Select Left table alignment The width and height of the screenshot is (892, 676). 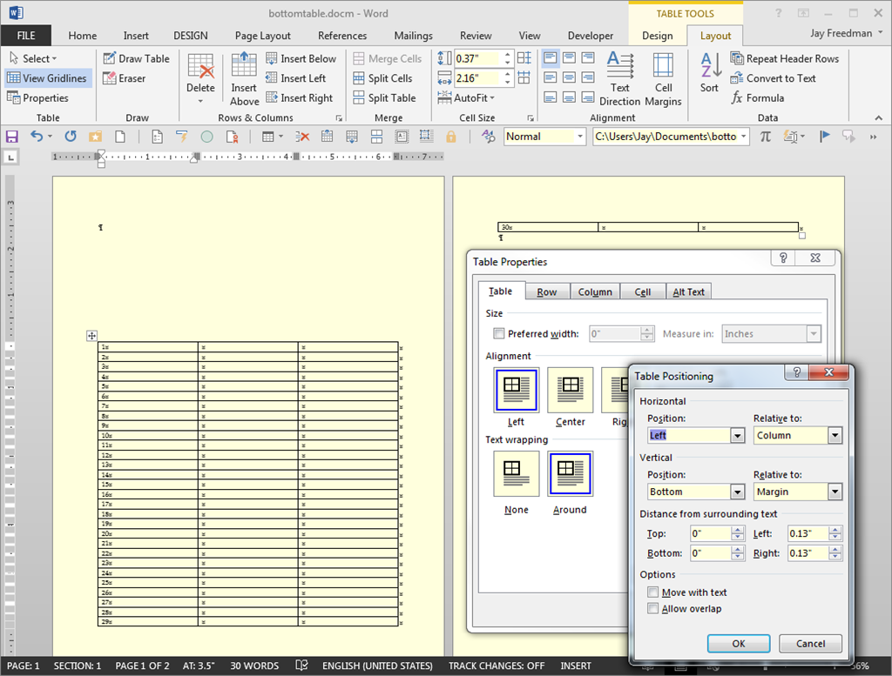pos(517,390)
